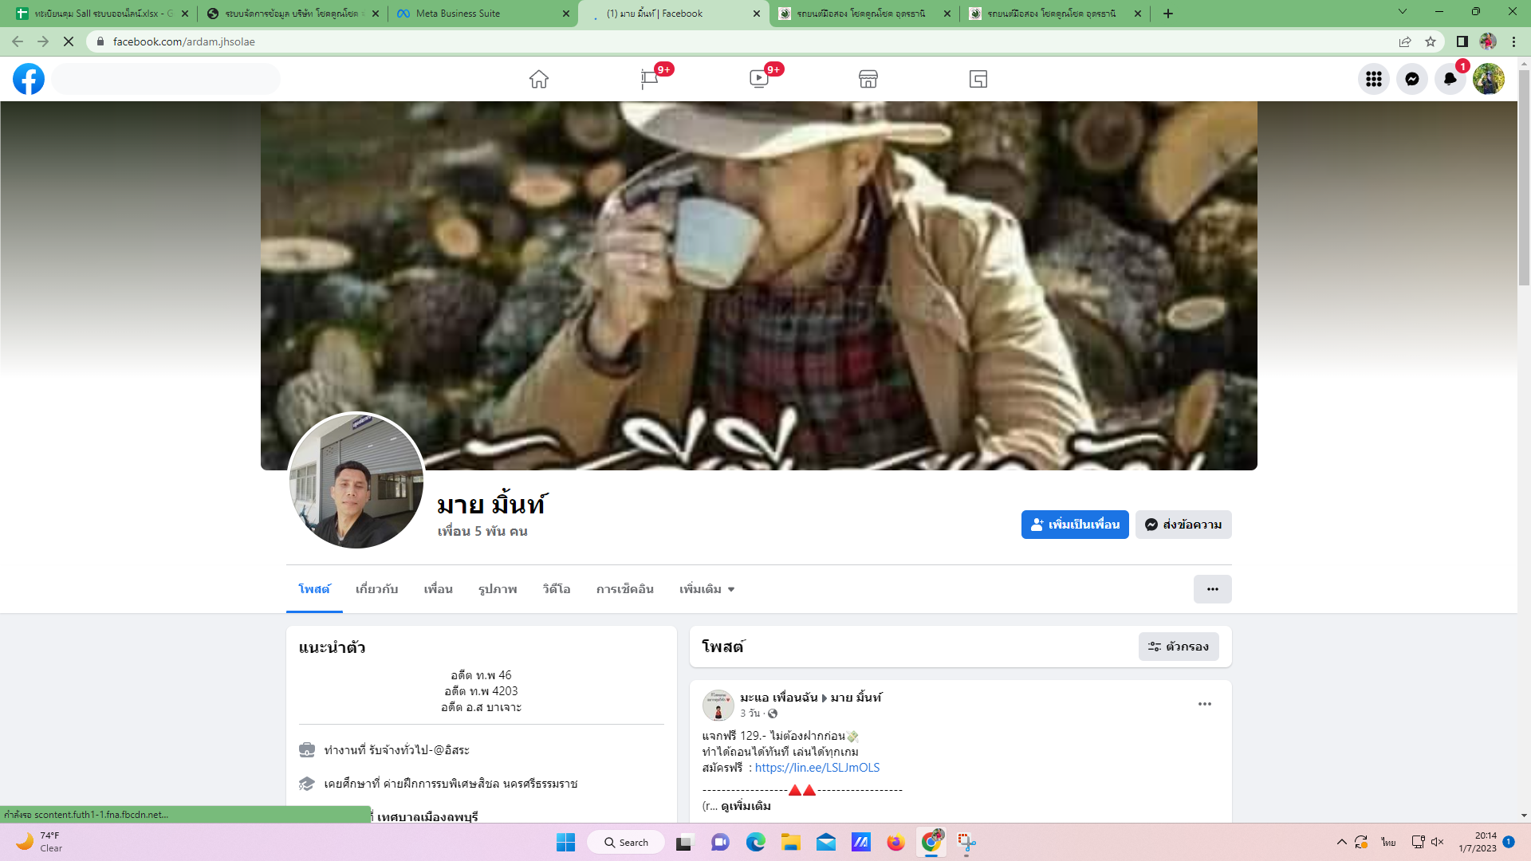Open profile three-dot options menu
The image size is (1531, 861).
(1212, 589)
